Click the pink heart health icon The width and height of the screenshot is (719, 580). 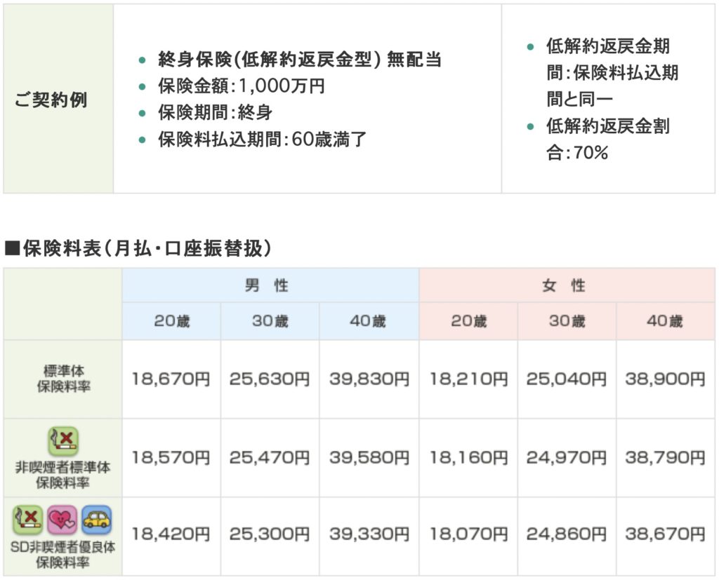point(62,520)
